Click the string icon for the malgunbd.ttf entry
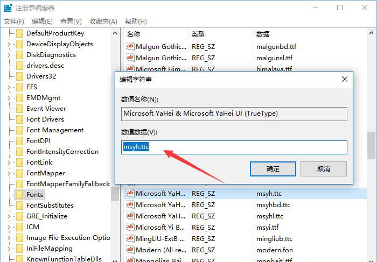 [129, 46]
